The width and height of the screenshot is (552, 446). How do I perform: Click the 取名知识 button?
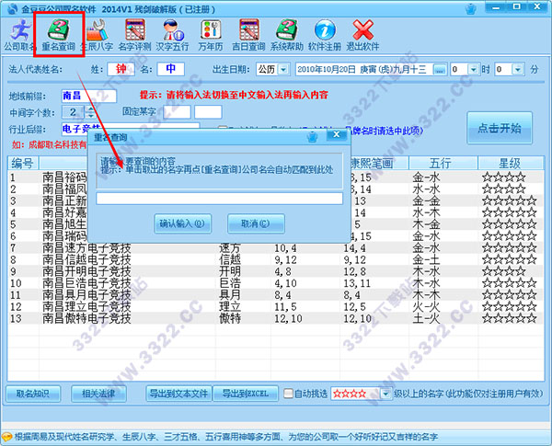33,394
